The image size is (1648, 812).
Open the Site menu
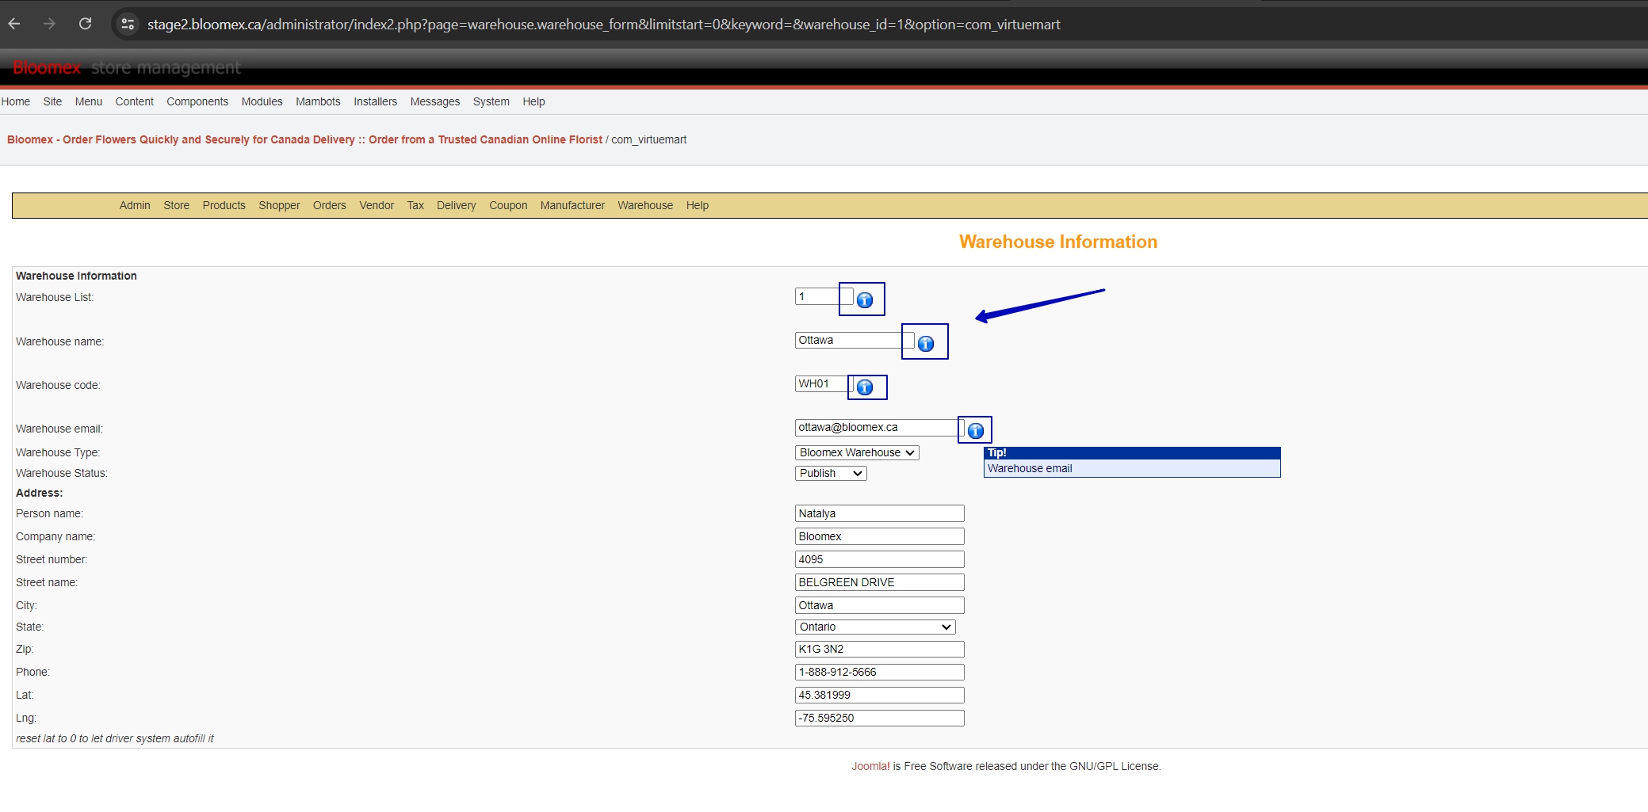pos(52,101)
